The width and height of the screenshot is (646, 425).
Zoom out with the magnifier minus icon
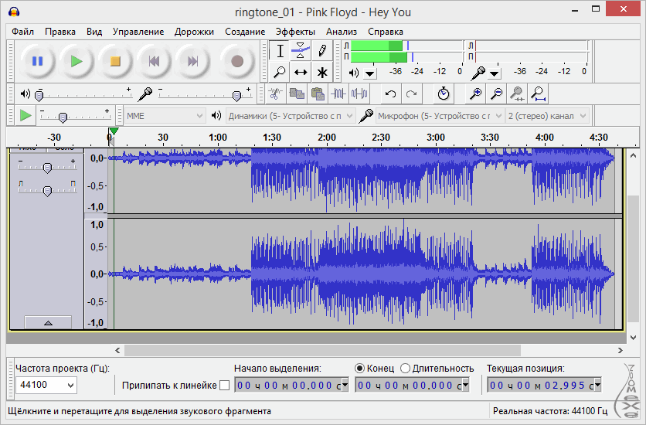496,94
